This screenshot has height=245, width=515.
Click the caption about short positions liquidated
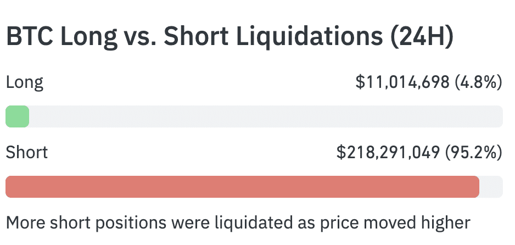point(238,222)
